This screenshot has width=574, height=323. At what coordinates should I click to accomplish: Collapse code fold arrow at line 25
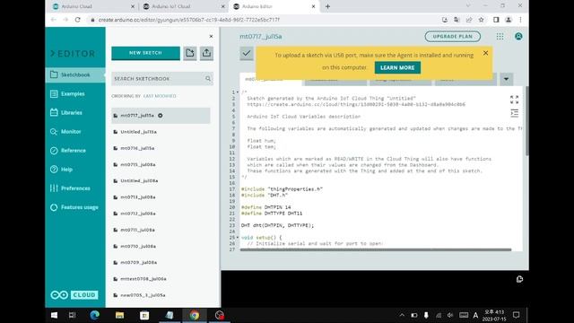238,238
